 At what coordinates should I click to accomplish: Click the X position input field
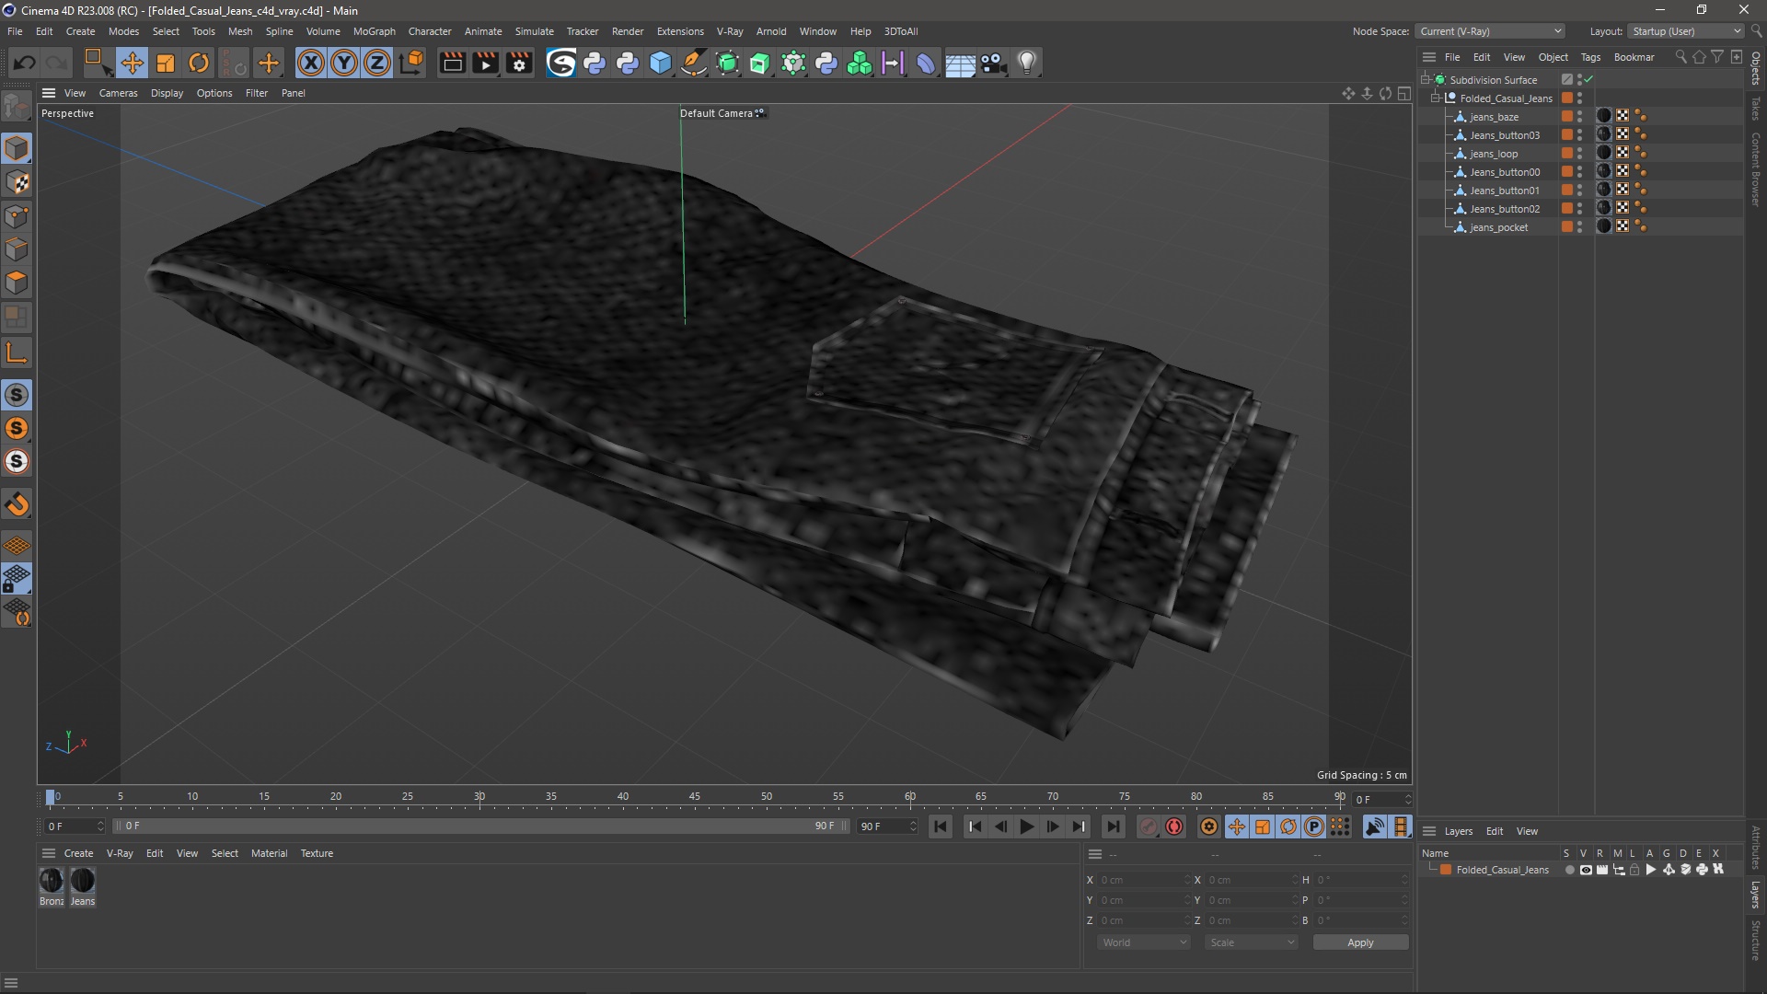click(1142, 880)
